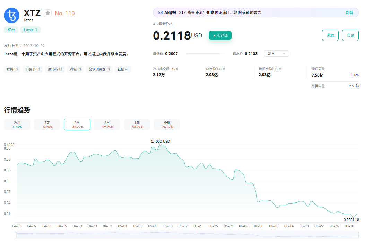Click the 流通总量 supply progress bar
The height and width of the screenshot is (252, 373).
point(335,81)
